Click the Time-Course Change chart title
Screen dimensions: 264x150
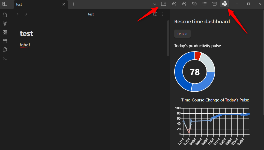[215, 100]
